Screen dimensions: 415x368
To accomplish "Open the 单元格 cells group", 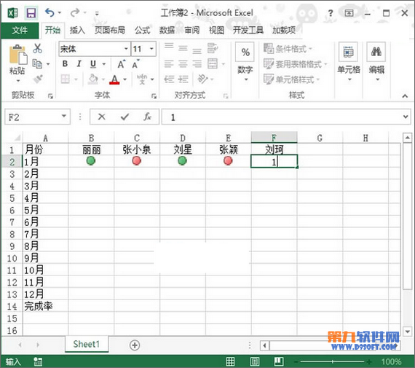I will tap(349, 62).
